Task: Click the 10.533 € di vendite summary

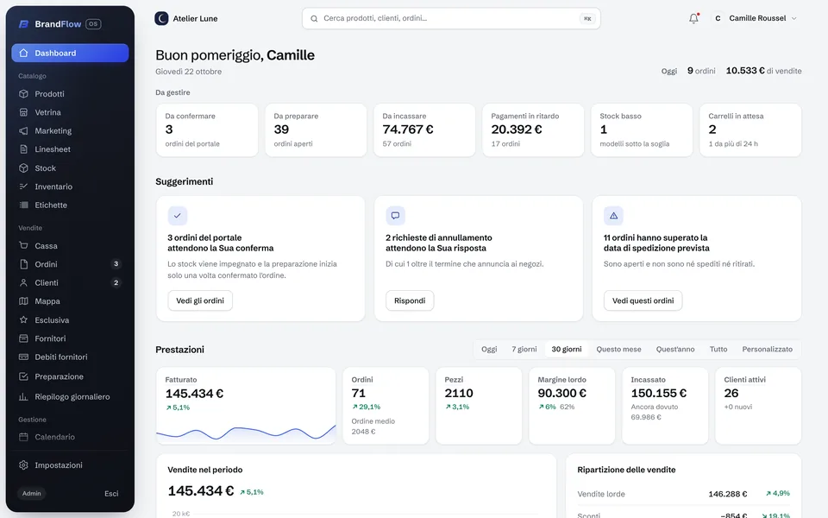Action: (763, 71)
